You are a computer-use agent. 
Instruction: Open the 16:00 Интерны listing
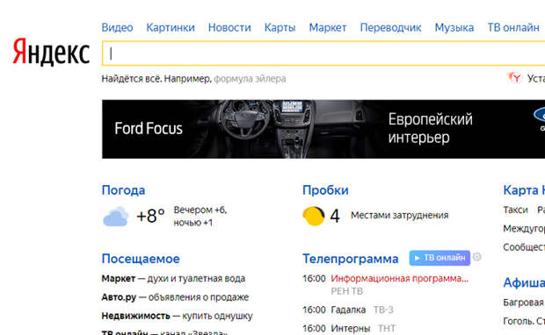pyautogui.click(x=336, y=328)
